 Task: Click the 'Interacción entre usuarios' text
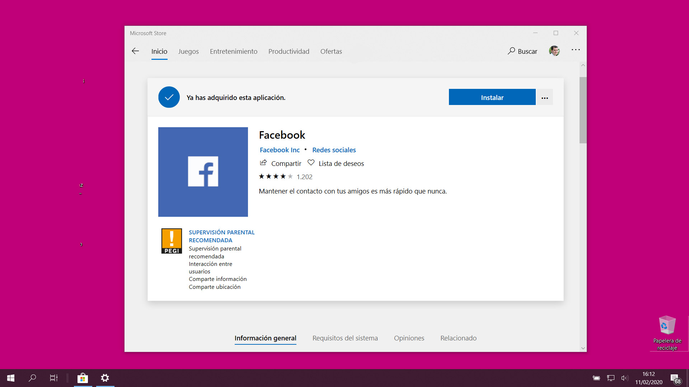tap(211, 268)
